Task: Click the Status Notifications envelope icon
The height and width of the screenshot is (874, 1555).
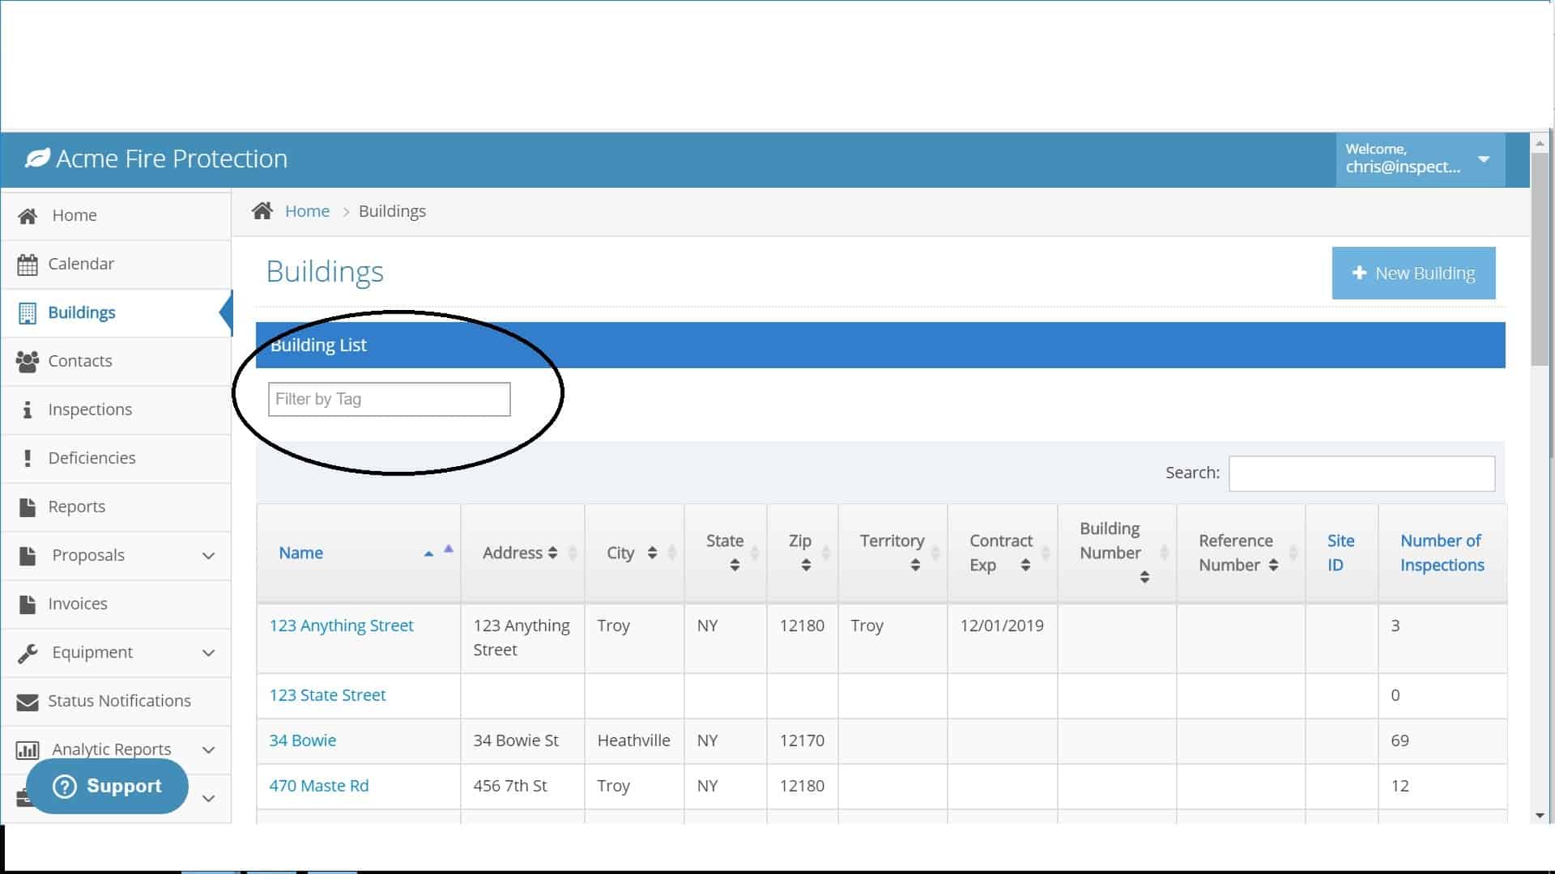Action: pyautogui.click(x=27, y=702)
